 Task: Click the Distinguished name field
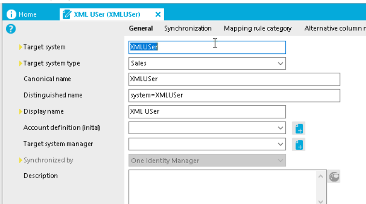point(234,95)
